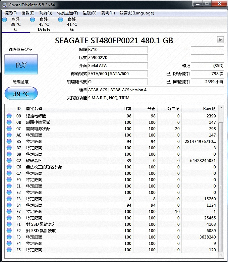The width and height of the screenshot is (228, 262).
Task: Click the 屬性名稱 column header
Action: click(x=66, y=109)
